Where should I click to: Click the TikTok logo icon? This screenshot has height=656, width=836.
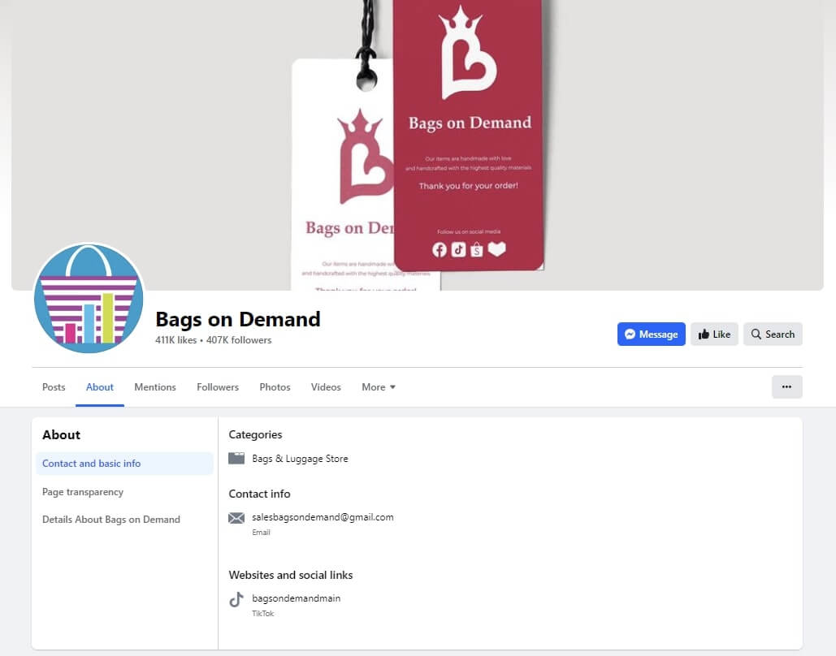236,599
